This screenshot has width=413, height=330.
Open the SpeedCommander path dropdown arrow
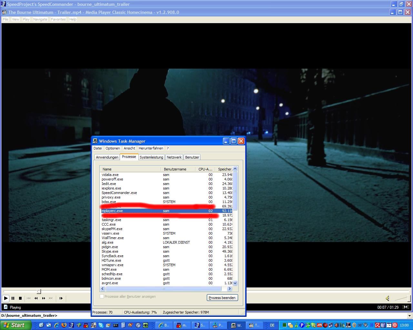coord(409,316)
